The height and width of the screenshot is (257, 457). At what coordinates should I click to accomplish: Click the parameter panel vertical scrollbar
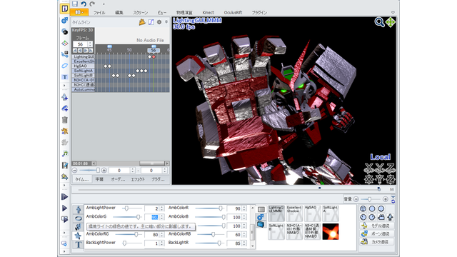pyautogui.click(x=252, y=227)
